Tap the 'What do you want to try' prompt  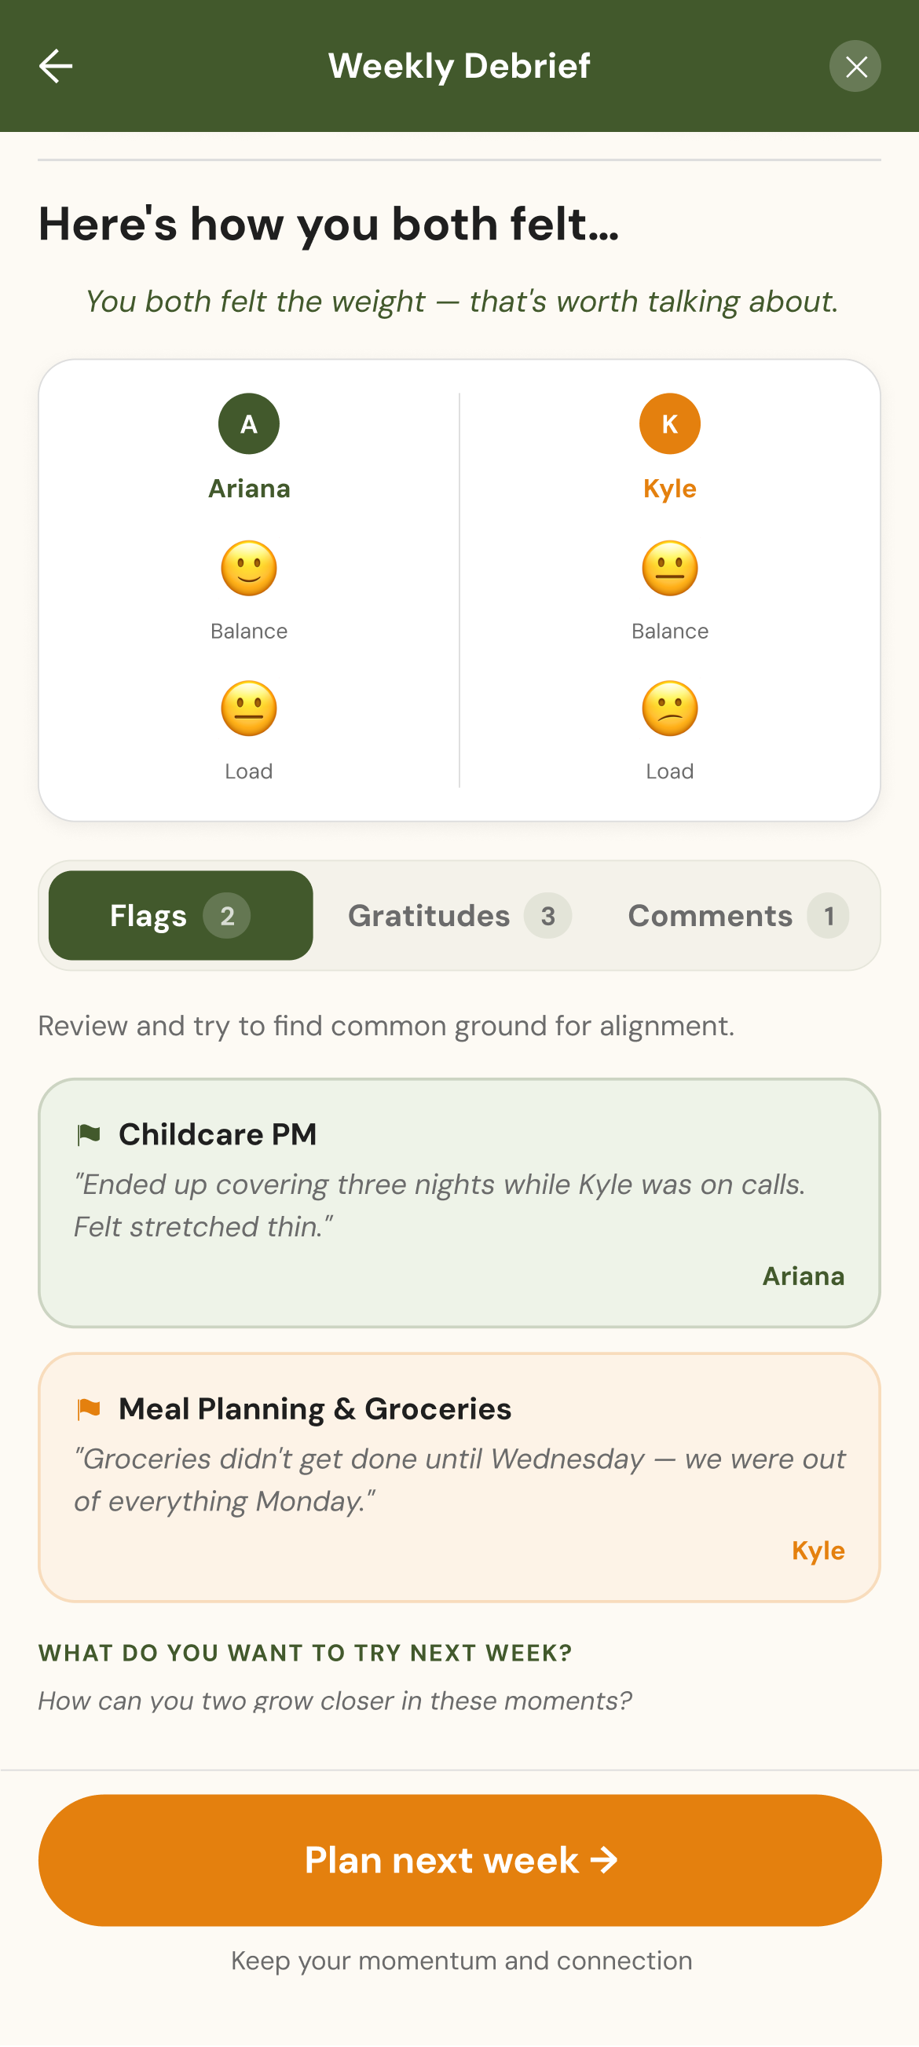click(305, 1653)
